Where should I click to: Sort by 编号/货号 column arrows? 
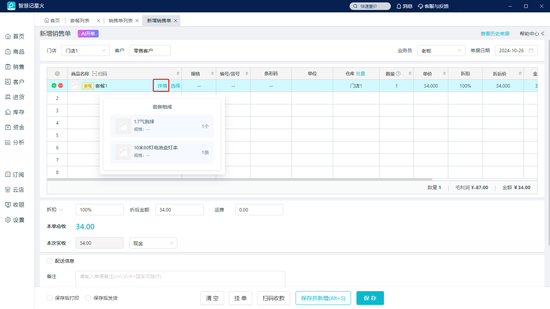tap(247, 73)
